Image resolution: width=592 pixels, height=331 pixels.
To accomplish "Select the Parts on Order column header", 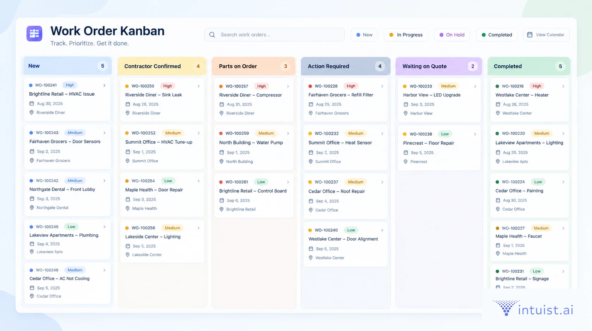I will tap(253, 66).
